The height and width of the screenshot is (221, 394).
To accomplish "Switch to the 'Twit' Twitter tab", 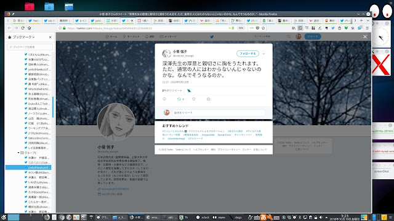I will [34, 21].
